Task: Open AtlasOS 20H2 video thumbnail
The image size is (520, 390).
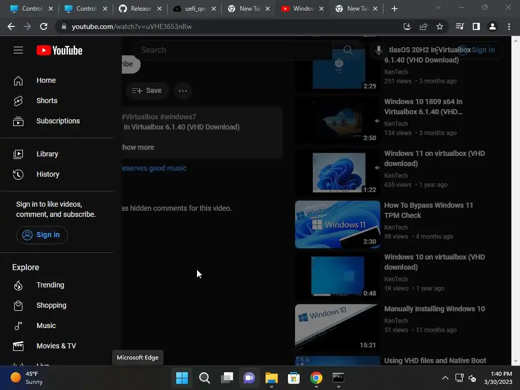Action: click(338, 69)
